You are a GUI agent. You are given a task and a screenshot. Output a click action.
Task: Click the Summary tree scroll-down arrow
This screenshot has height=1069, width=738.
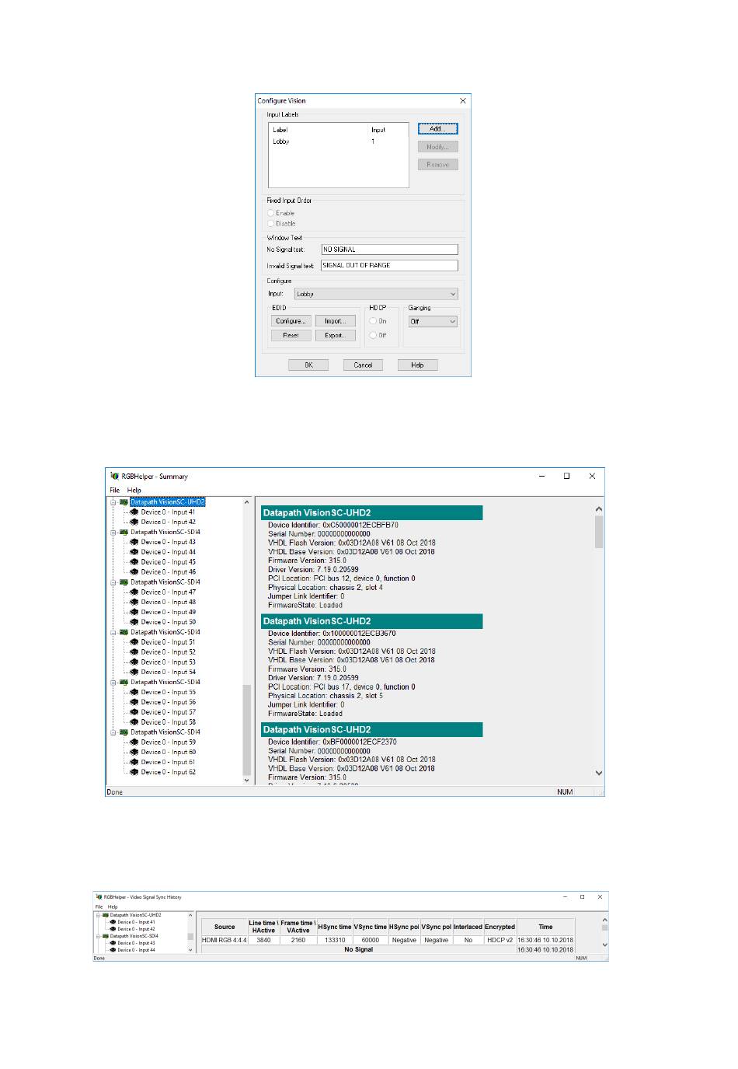(247, 779)
